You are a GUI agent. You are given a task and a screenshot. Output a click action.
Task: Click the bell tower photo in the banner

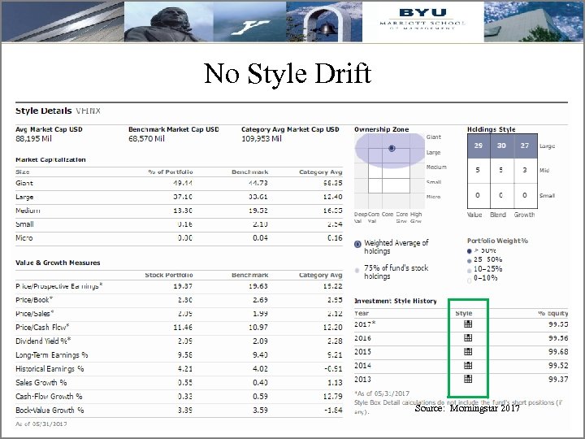click(x=324, y=22)
